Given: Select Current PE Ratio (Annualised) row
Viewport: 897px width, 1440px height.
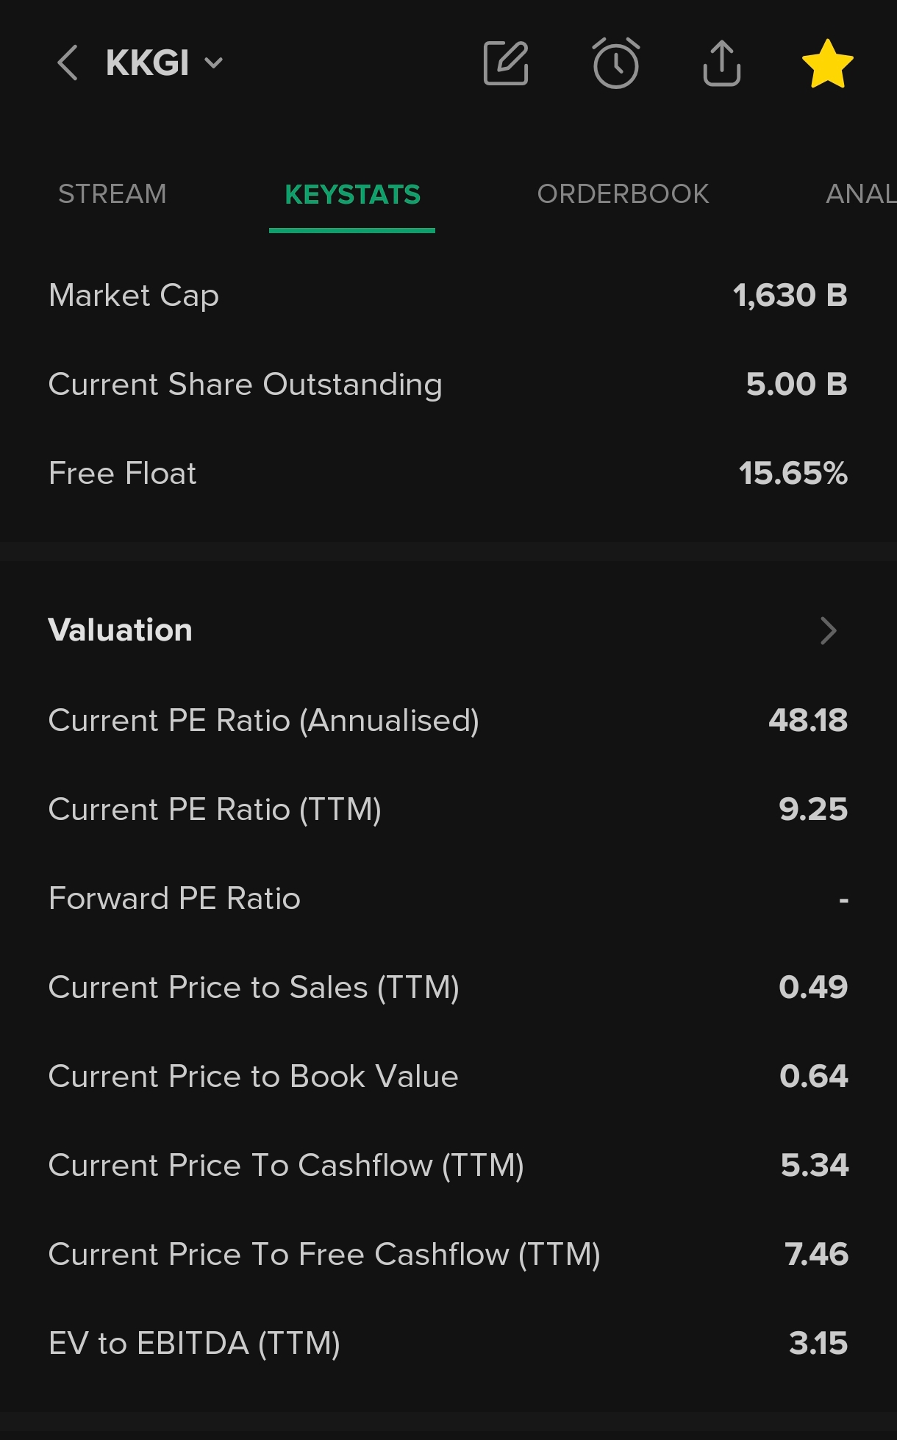Looking at the screenshot, I should coord(448,721).
